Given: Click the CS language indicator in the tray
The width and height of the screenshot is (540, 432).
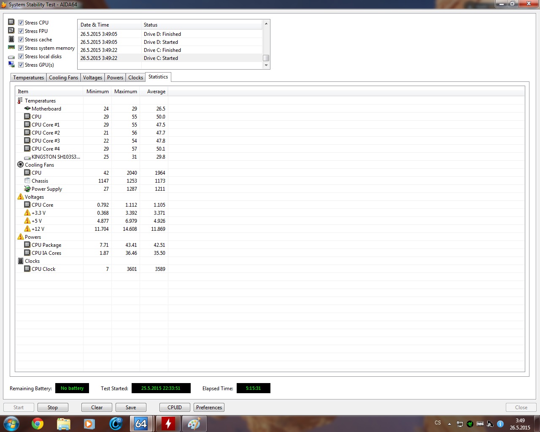Looking at the screenshot, I should click(438, 423).
